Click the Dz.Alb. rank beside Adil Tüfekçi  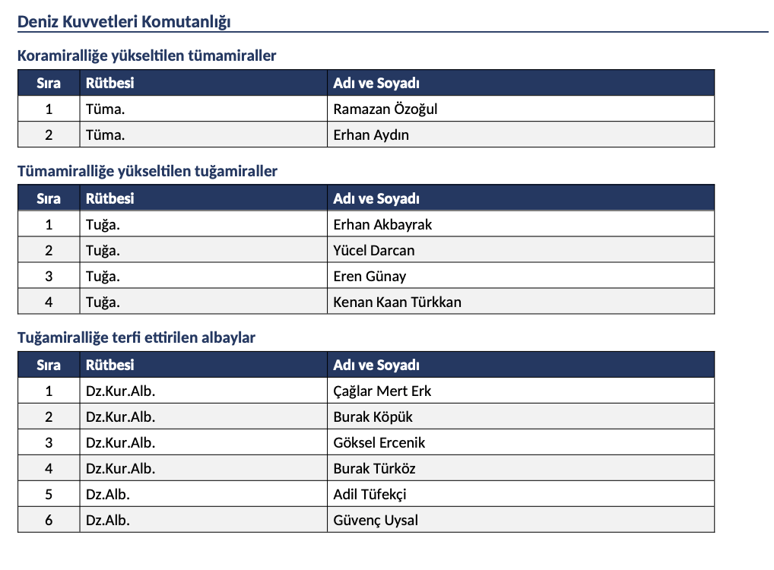108,494
